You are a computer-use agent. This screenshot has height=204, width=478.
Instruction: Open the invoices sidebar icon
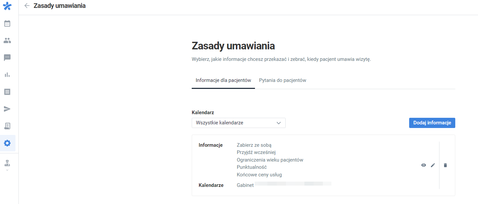click(7, 126)
